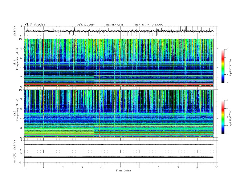Click the "ch.1(V)" waveform axis label
244x188 pixels.
pyautogui.click(x=15, y=31)
